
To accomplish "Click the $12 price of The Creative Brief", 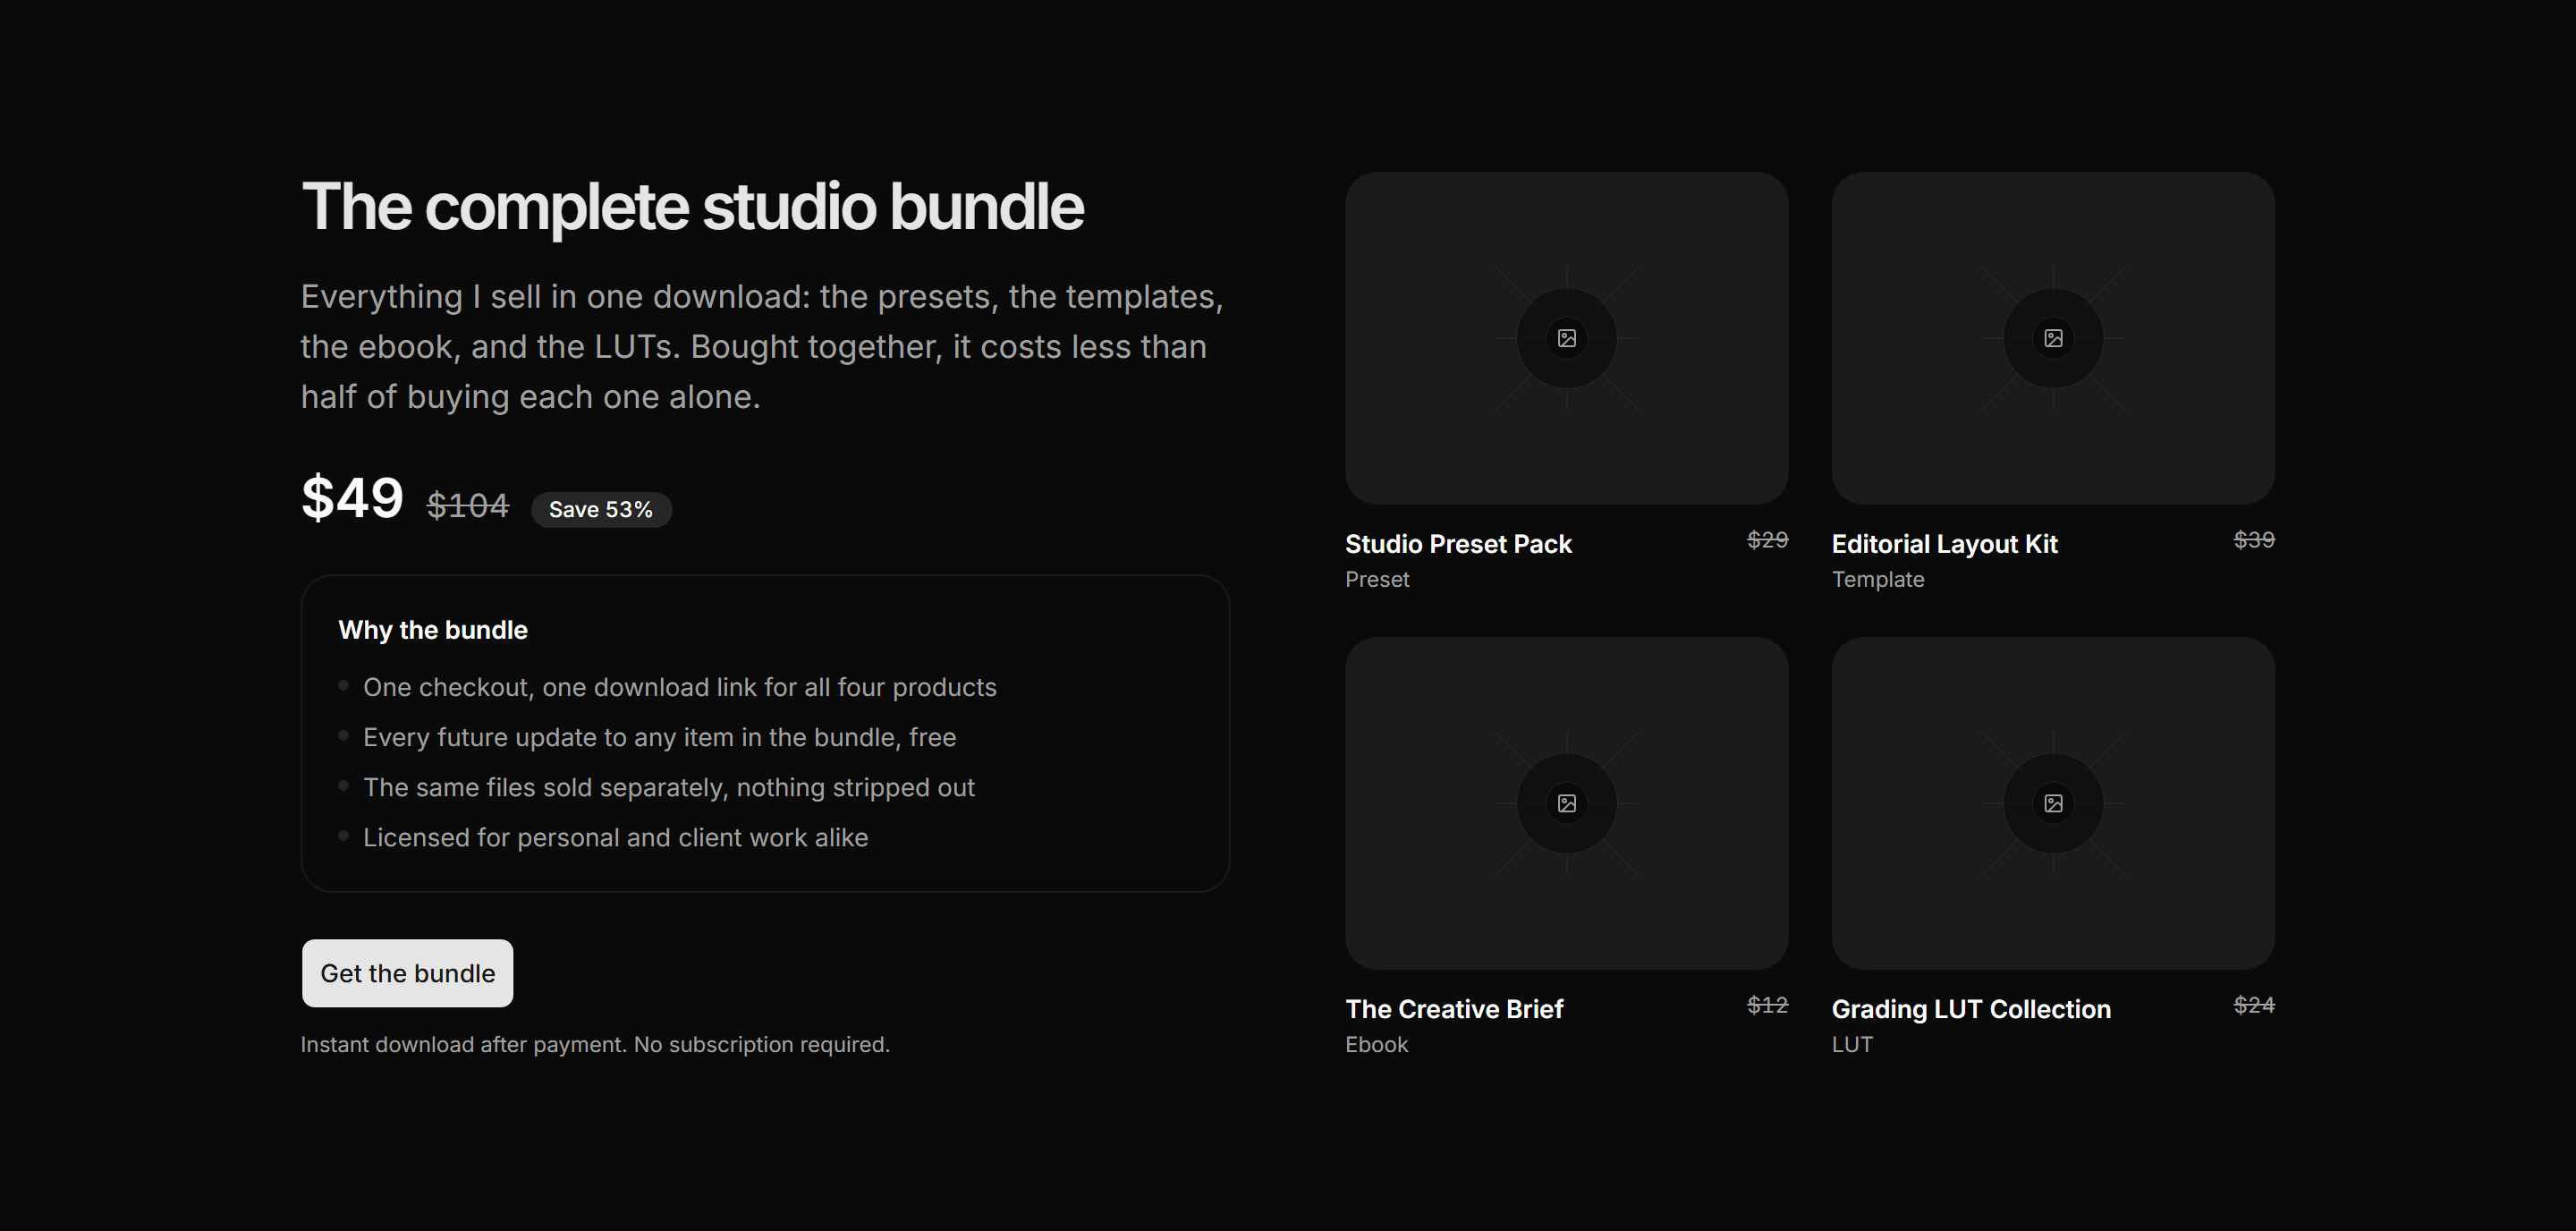I will (x=1767, y=1005).
